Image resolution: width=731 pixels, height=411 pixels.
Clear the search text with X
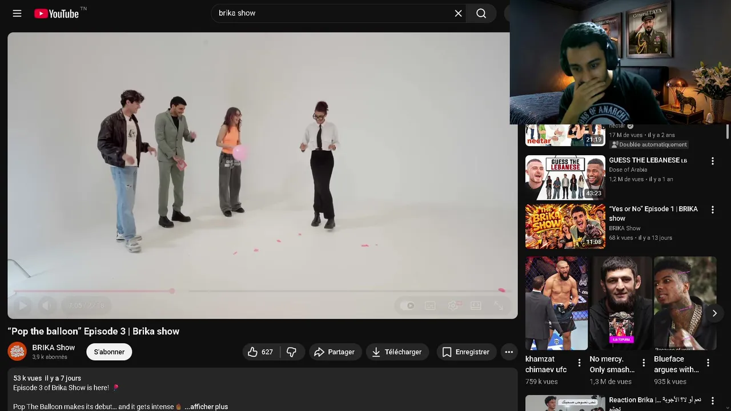pos(458,13)
